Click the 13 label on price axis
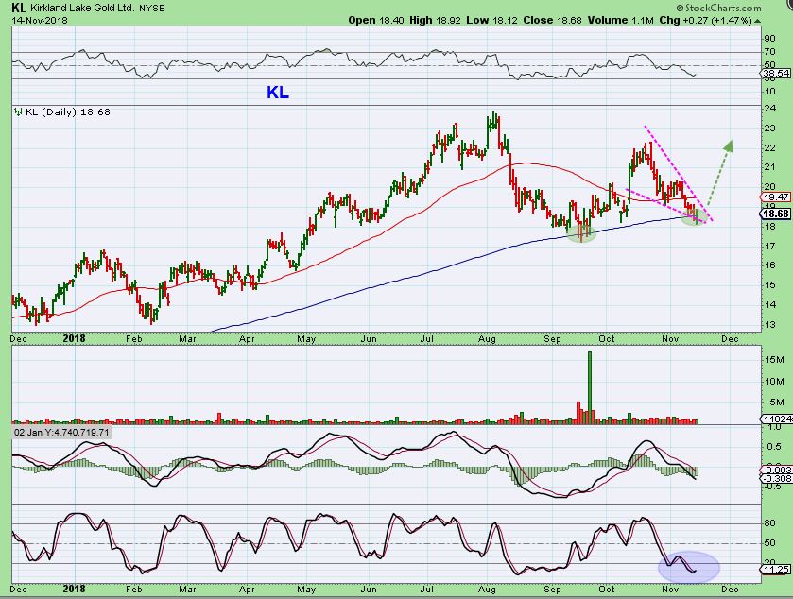 click(x=770, y=324)
